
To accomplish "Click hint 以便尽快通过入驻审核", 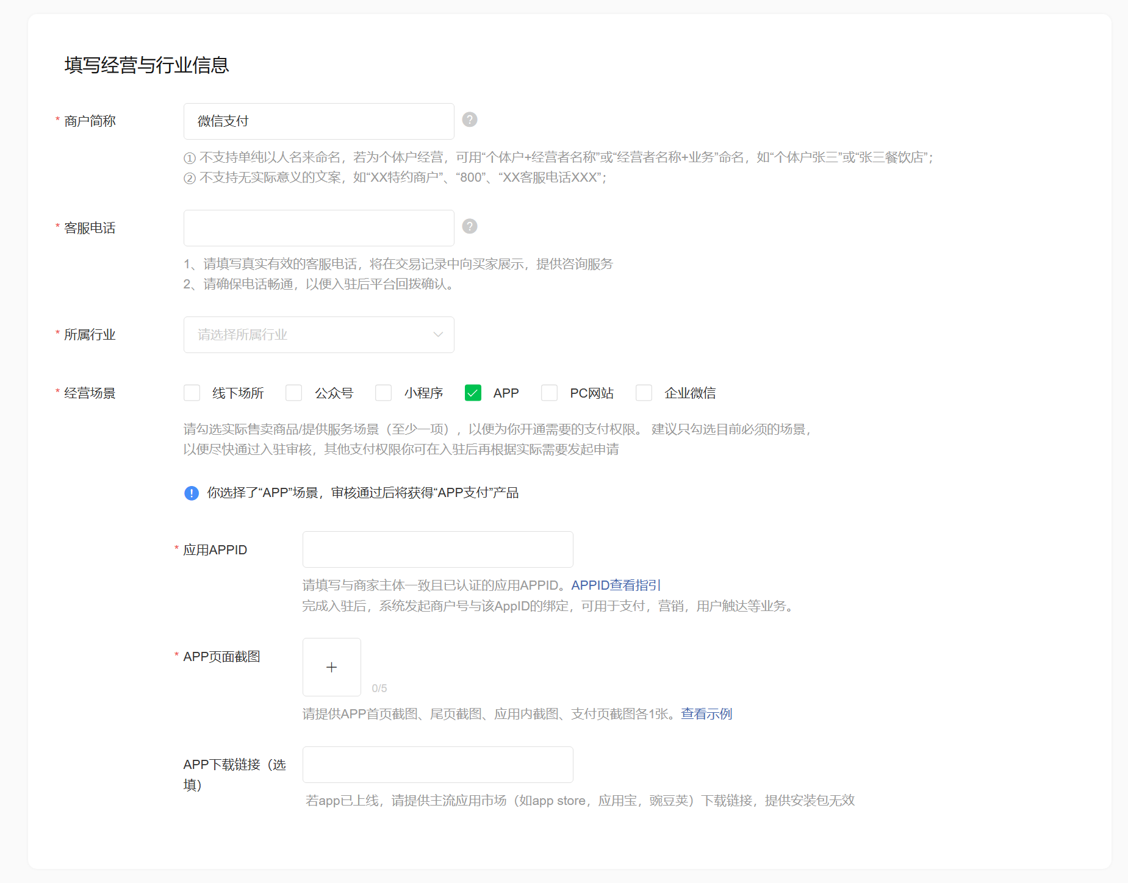I will coord(401,449).
